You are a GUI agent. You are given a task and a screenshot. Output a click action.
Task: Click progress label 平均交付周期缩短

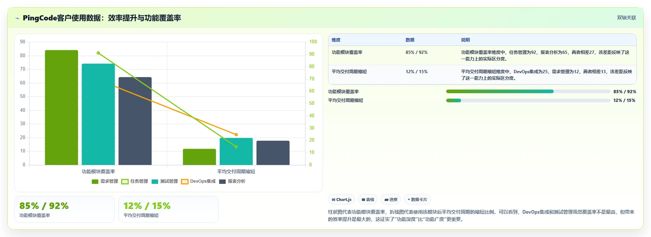[x=346, y=100]
